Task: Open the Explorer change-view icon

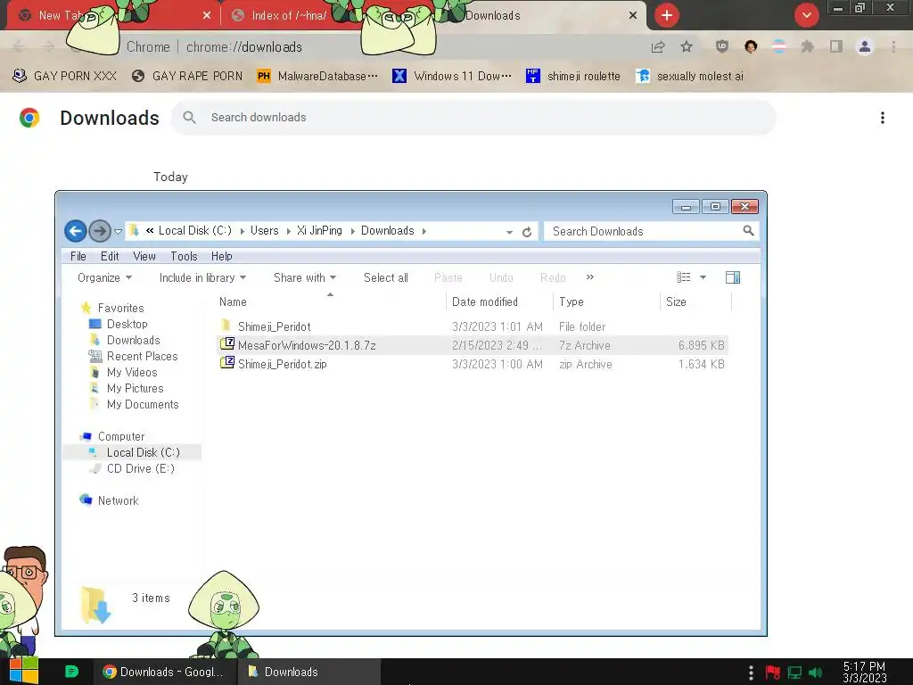Action: [683, 277]
